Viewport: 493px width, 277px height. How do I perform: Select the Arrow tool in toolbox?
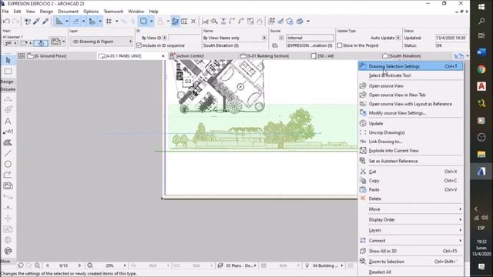coord(8,60)
